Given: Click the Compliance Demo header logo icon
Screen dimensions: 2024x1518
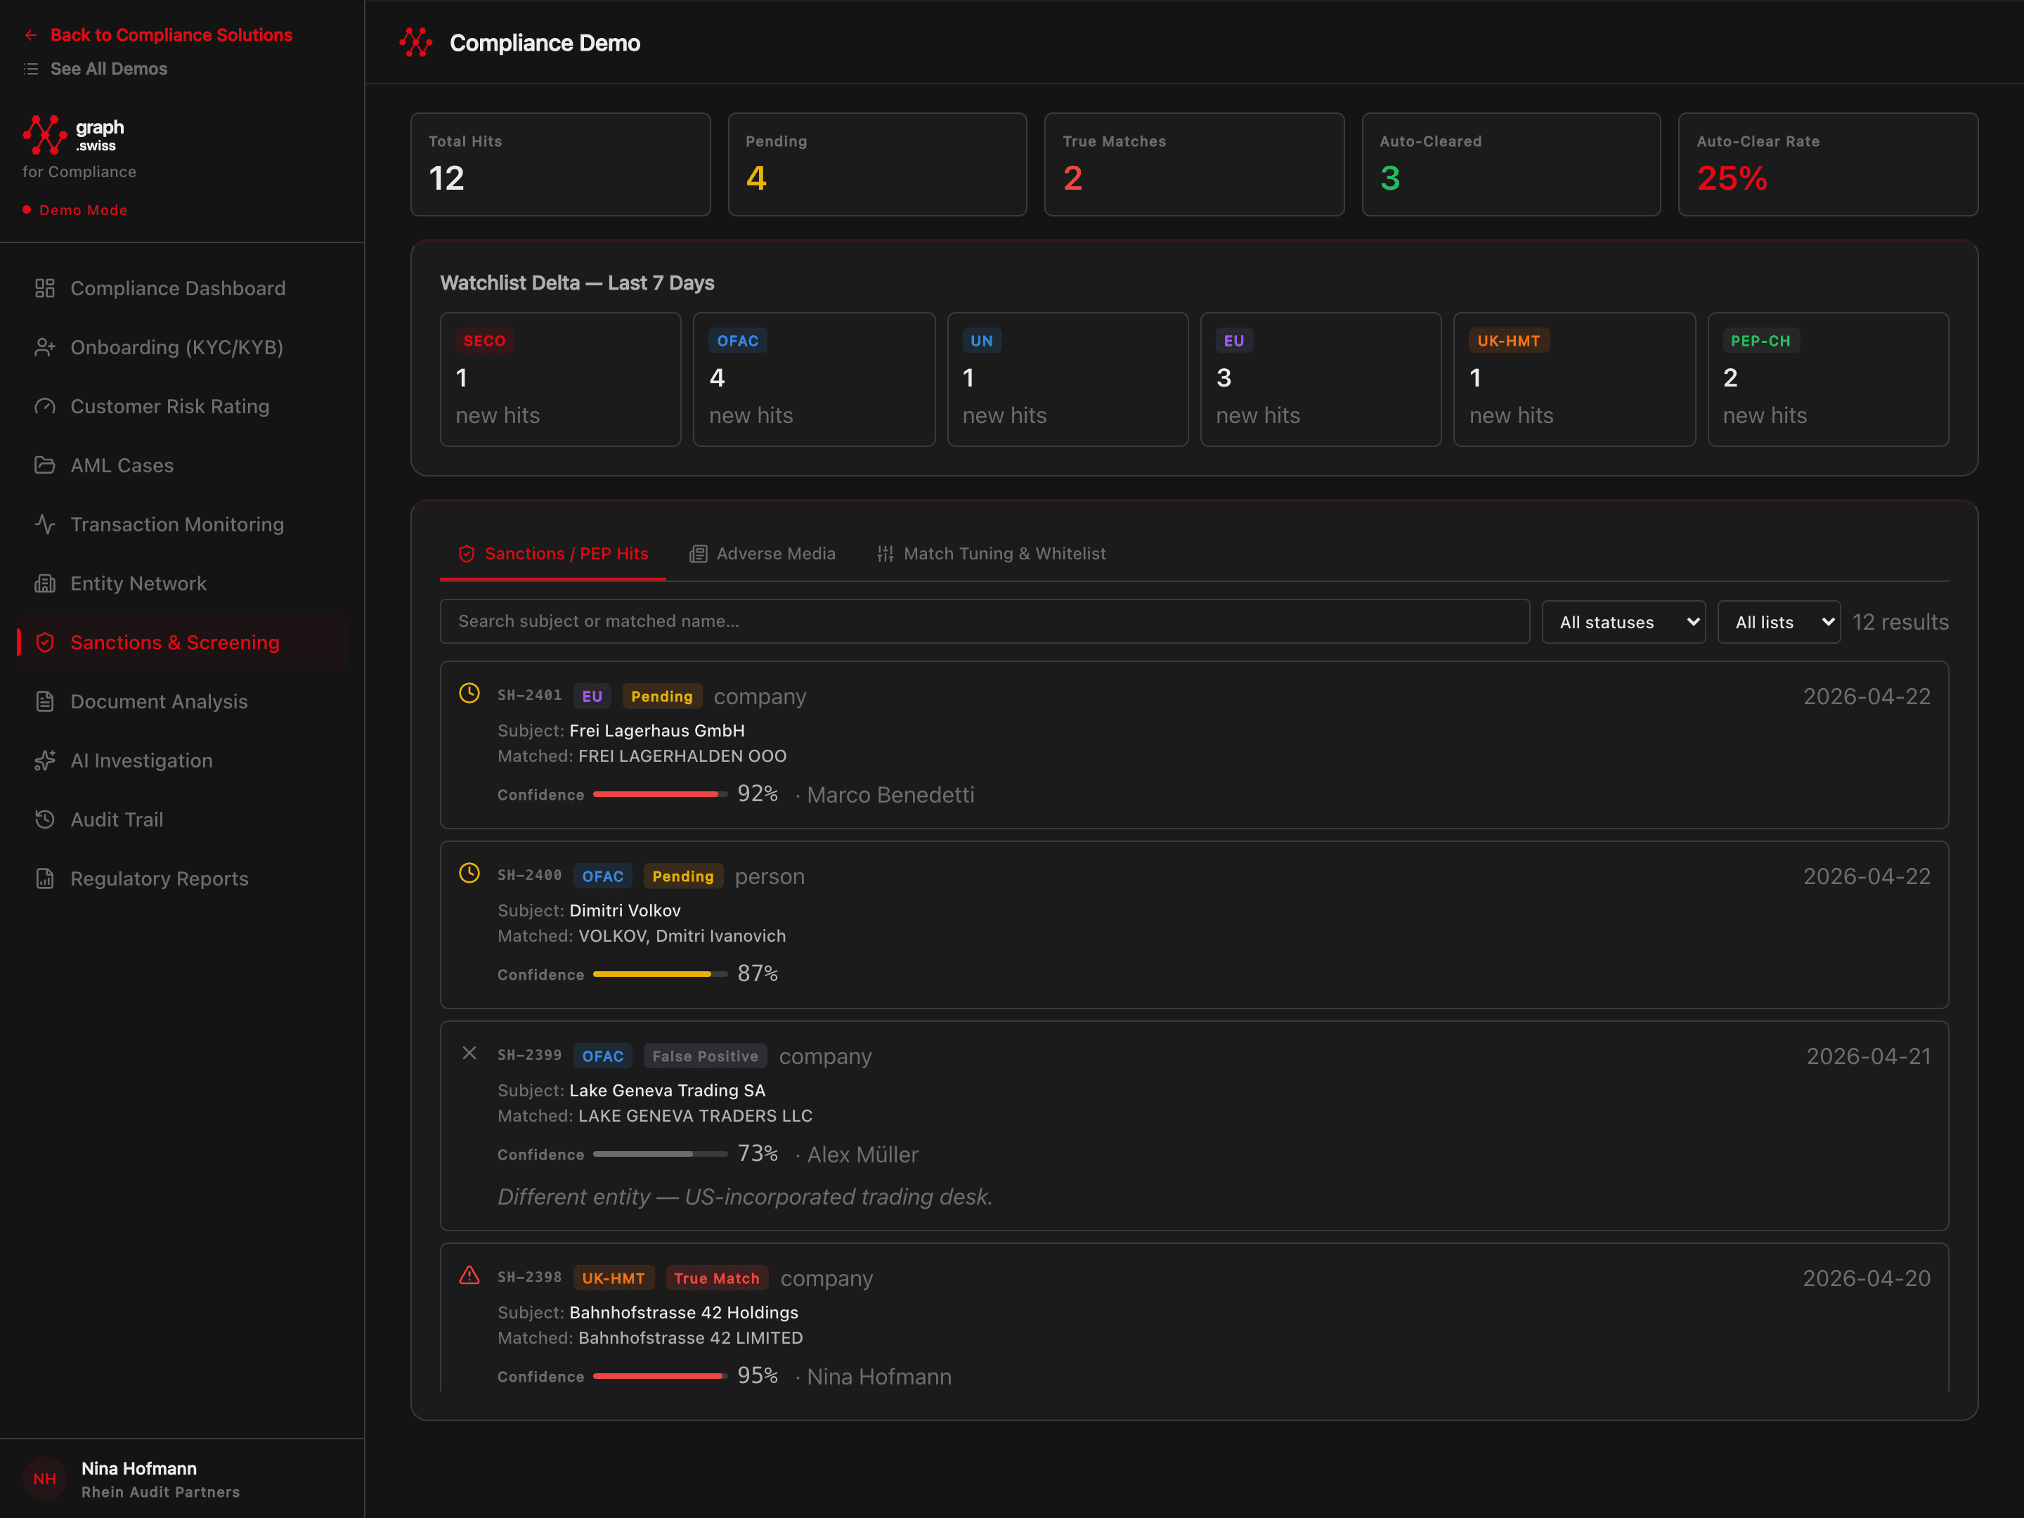Looking at the screenshot, I should (x=415, y=43).
